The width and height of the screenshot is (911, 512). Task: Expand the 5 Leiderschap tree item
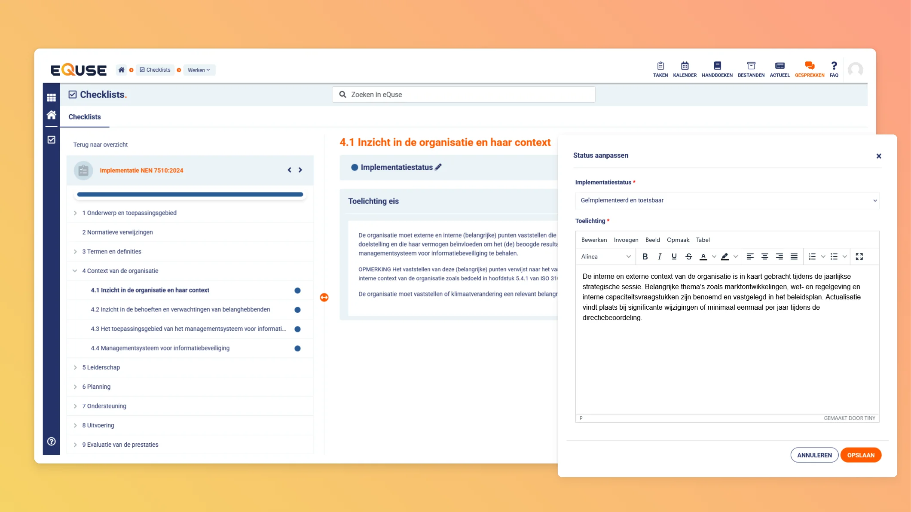tap(75, 367)
